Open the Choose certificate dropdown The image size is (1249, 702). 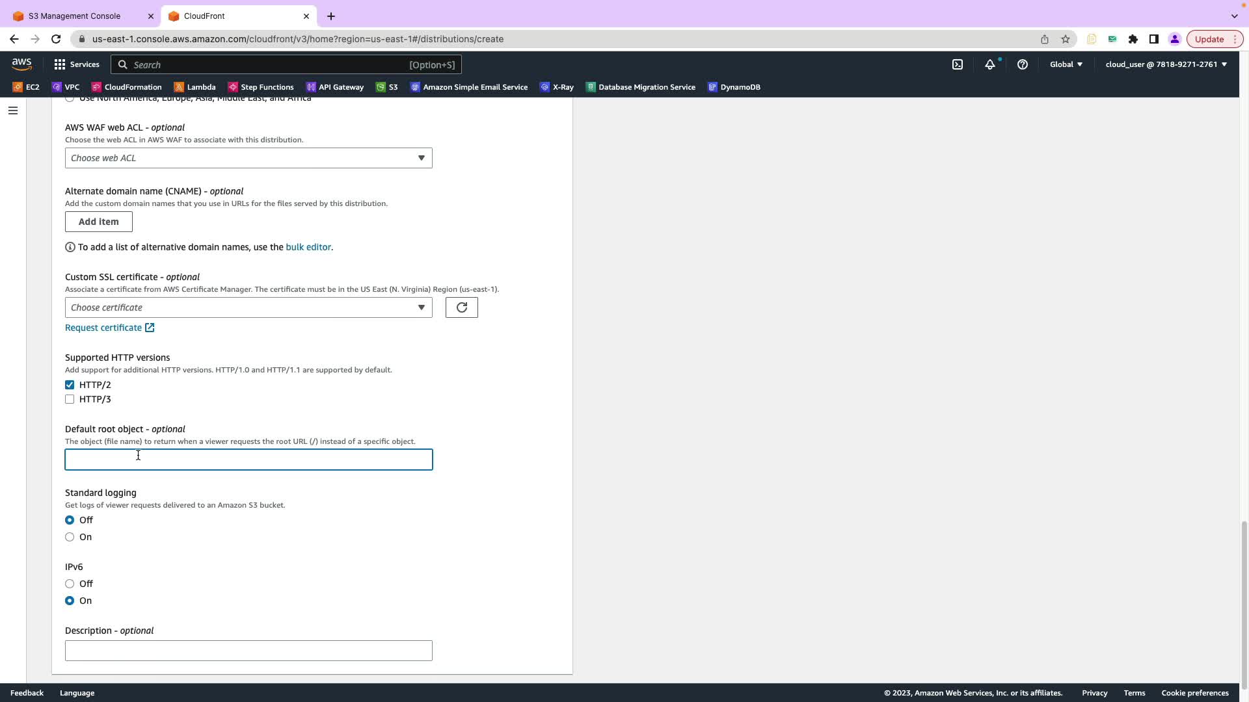coord(248,307)
